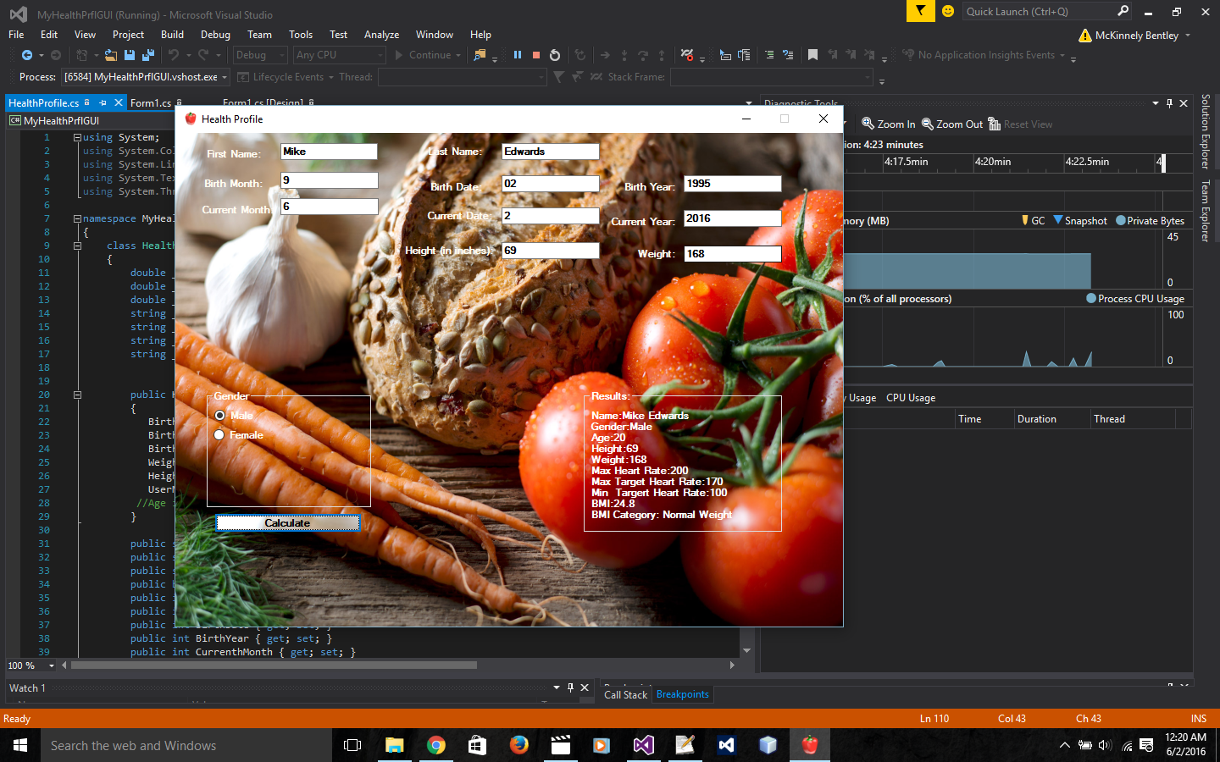
Task: Click Zoom In in Diagnostic Tools
Action: [x=889, y=124]
